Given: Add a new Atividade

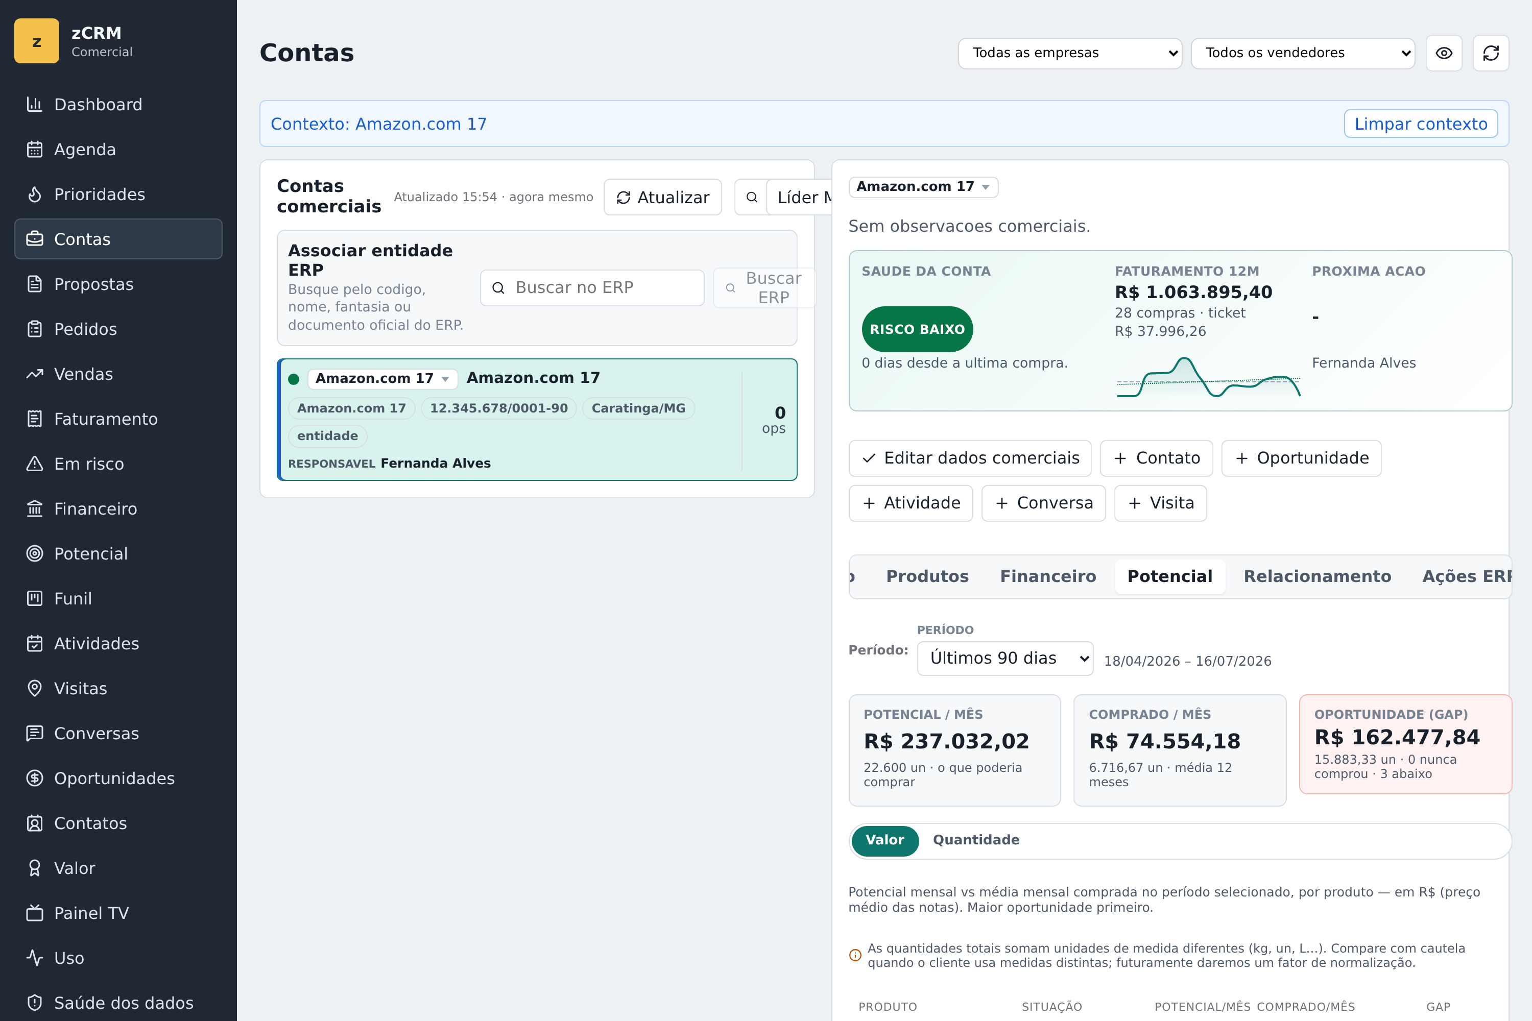Looking at the screenshot, I should [x=911, y=503].
